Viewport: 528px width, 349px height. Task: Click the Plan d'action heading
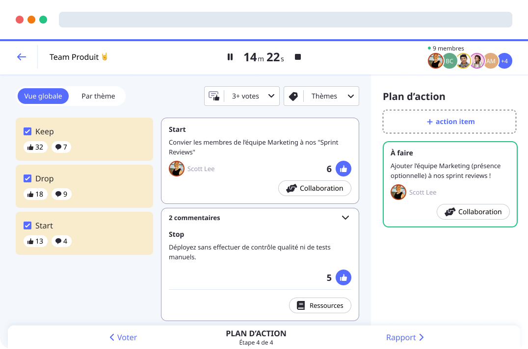[x=414, y=97]
